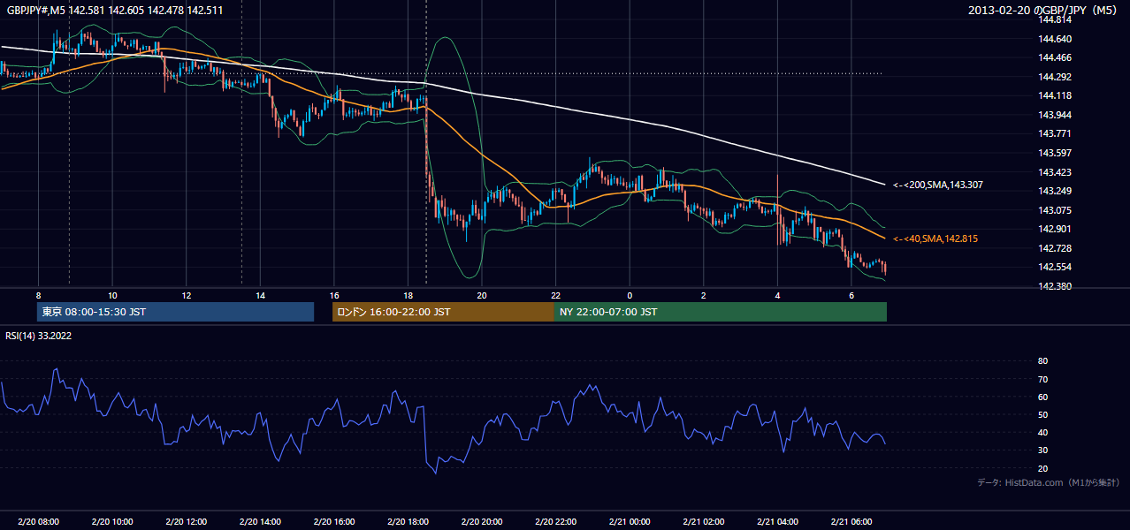The height and width of the screenshot is (530, 1130).
Task: Click hour label 22 under price chart
Action: click(555, 295)
